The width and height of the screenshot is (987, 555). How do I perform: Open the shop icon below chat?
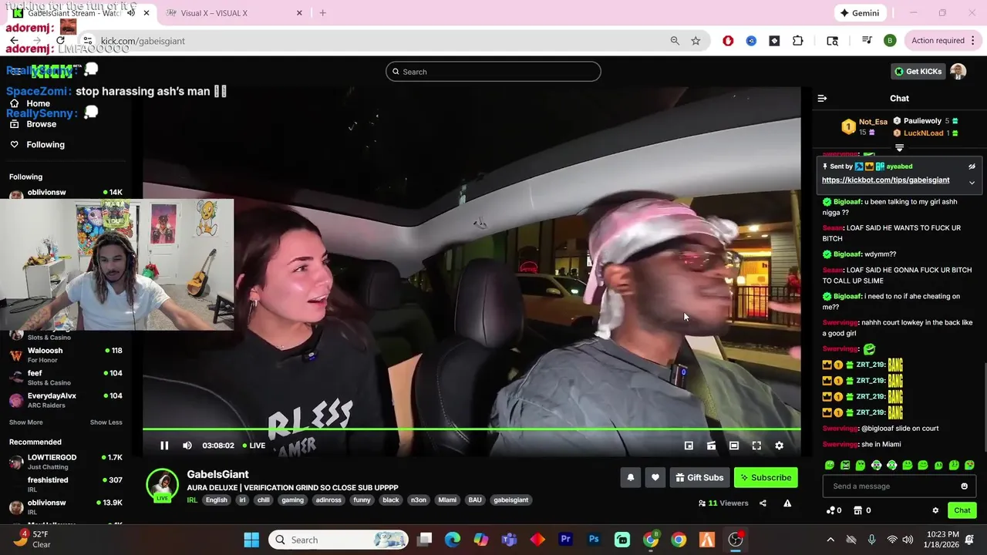point(863,510)
